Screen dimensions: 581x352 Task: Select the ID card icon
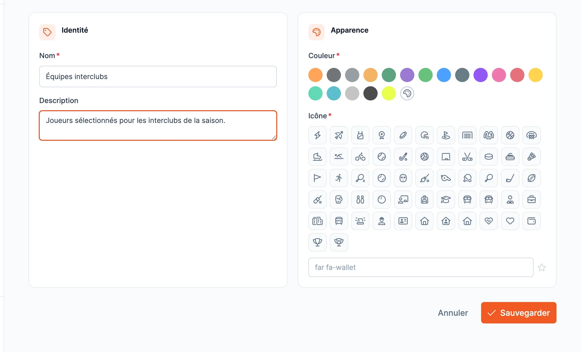[403, 221]
